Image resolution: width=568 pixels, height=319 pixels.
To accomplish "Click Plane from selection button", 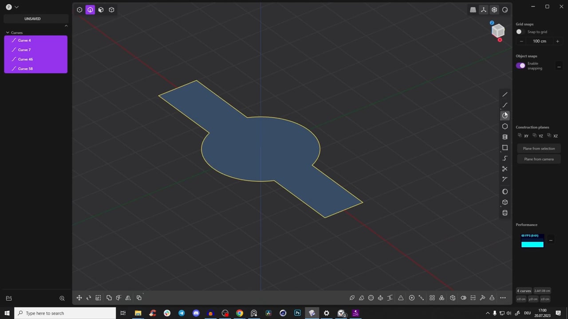I will (539, 148).
